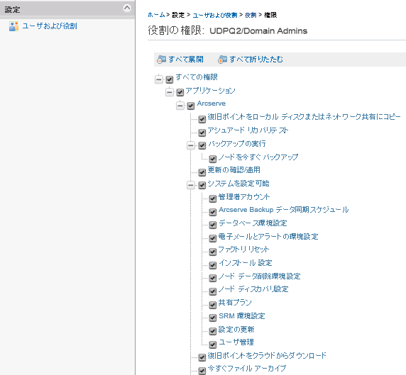Screen dimensions: 406x375
Task: Toggle the ファクトリ リセット checkbox
Action: [x=212, y=252]
